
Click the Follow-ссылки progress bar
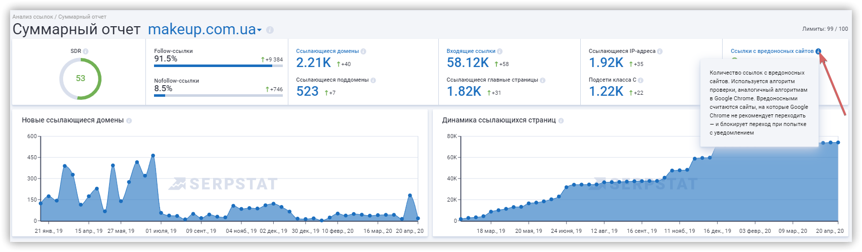(218, 66)
